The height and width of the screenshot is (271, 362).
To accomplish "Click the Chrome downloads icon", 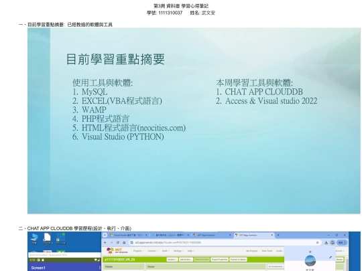I will pos(326,242).
